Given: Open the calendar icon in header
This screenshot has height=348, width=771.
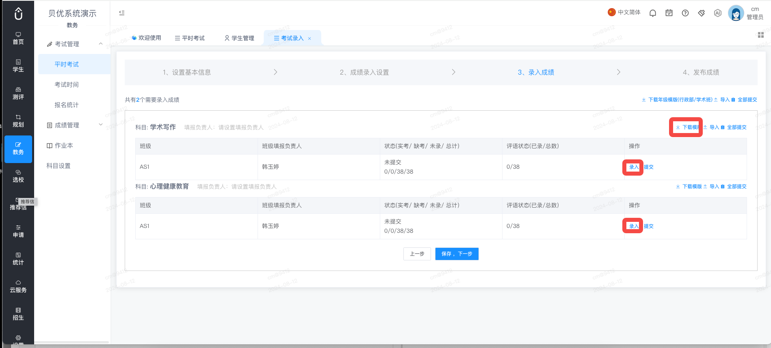Looking at the screenshot, I should pos(669,13).
